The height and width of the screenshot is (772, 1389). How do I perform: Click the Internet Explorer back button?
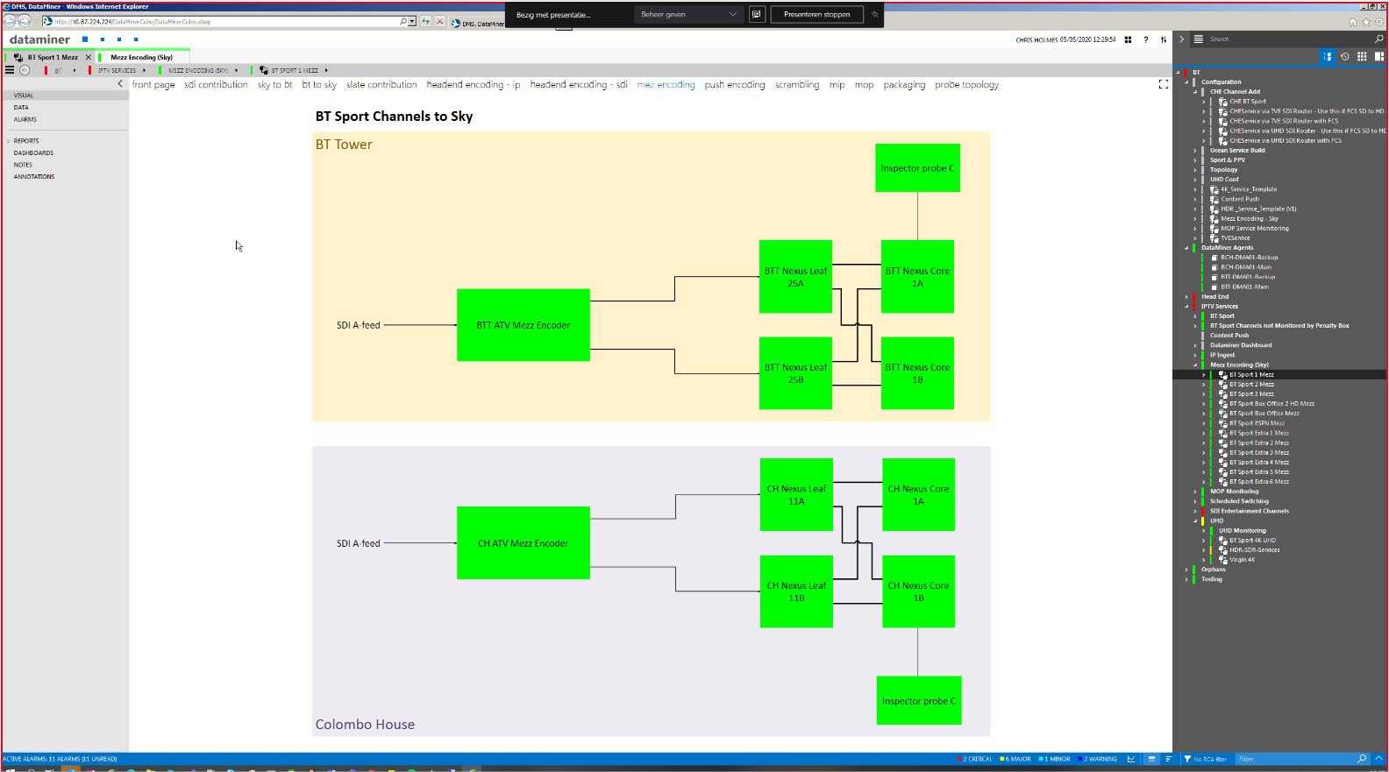(10, 21)
